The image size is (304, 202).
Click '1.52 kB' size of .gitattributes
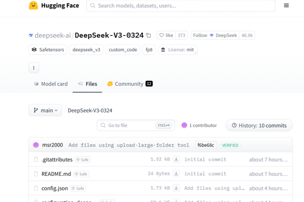(x=160, y=159)
